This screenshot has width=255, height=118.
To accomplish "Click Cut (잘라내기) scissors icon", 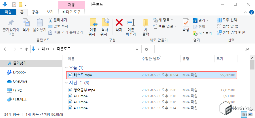I will 50,20.
